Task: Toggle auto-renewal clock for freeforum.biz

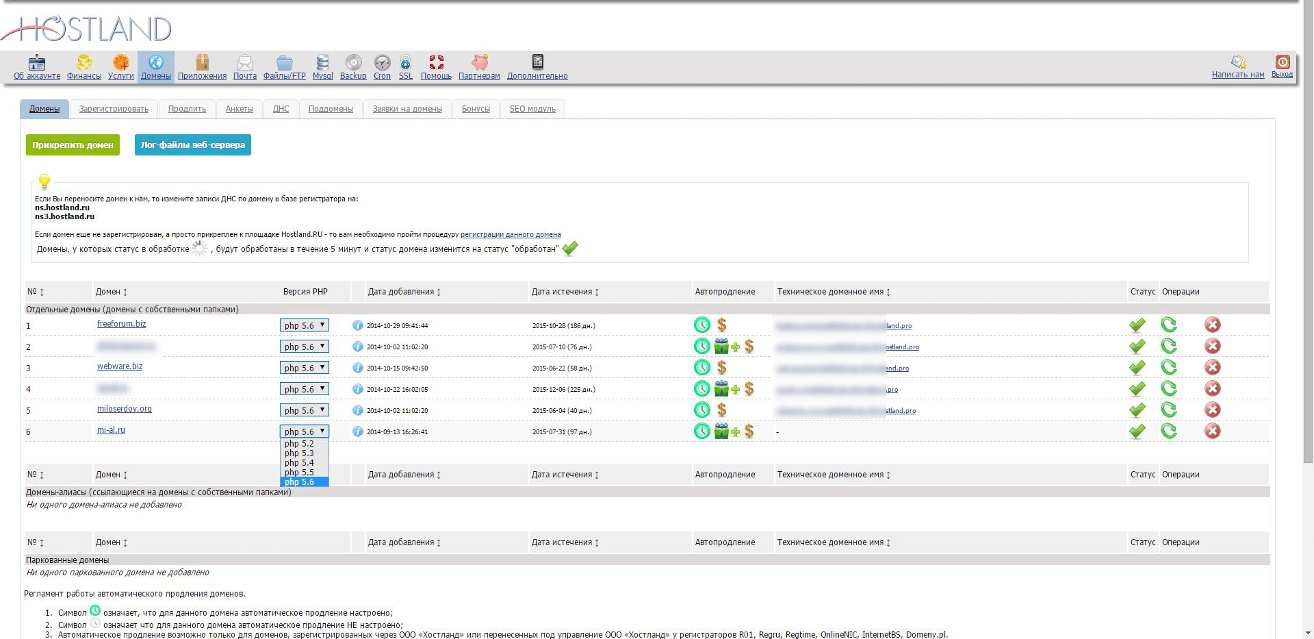Action: (701, 325)
